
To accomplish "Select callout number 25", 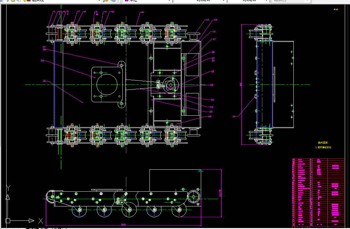I will click(x=211, y=112).
